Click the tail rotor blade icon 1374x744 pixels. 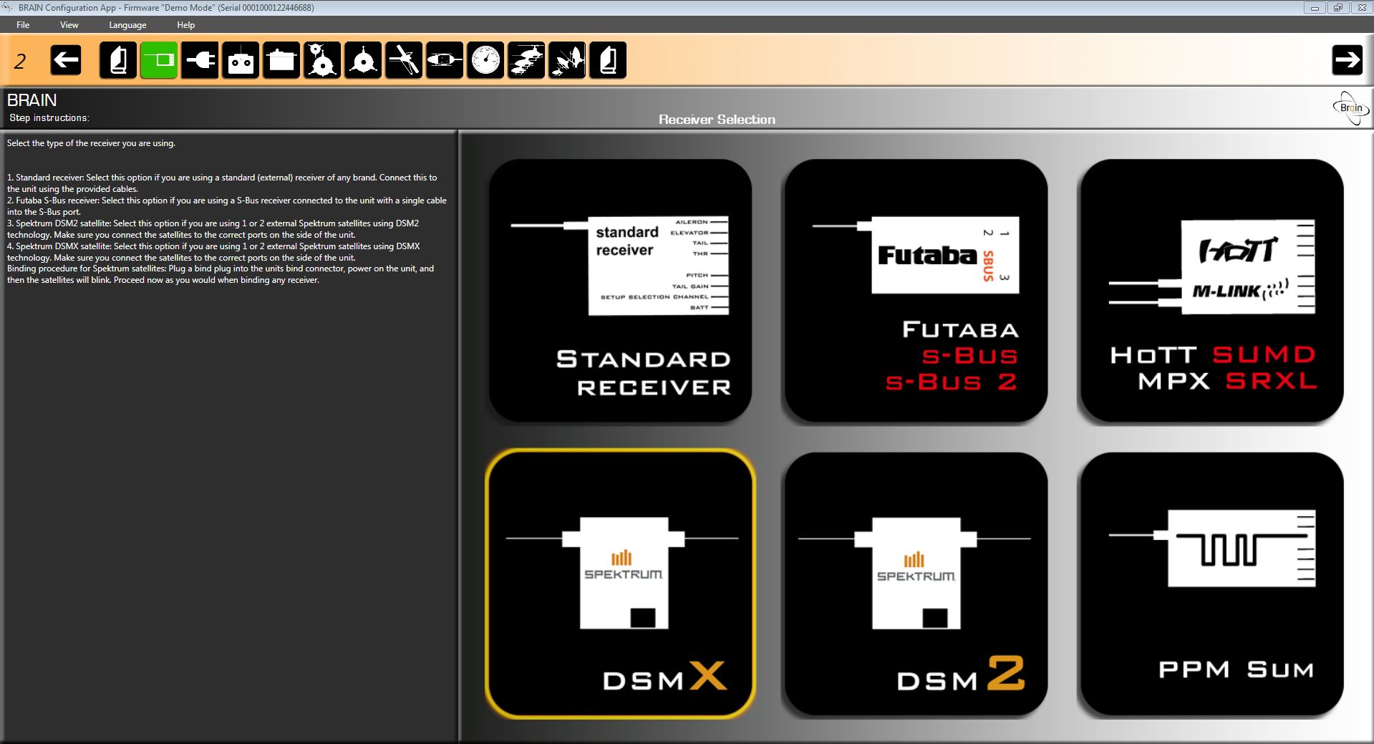click(404, 60)
